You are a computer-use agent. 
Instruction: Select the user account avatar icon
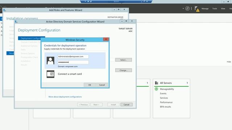[50, 60]
